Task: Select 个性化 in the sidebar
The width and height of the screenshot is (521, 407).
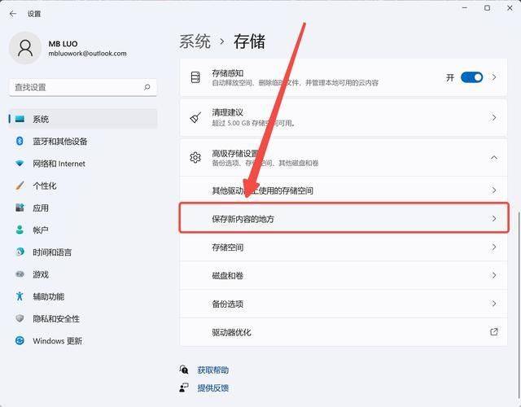Action: (x=83, y=186)
